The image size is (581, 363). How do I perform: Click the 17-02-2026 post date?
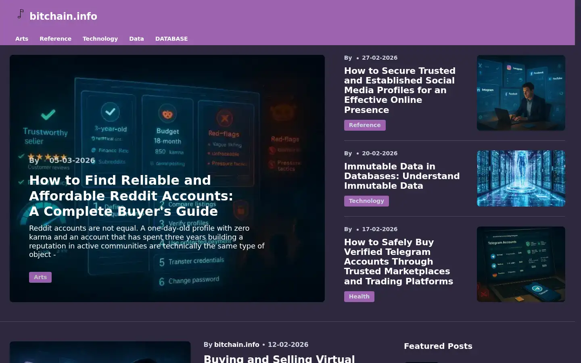[x=380, y=229]
